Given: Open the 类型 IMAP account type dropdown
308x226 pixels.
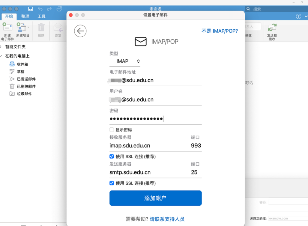Looking at the screenshot, I should [125, 61].
